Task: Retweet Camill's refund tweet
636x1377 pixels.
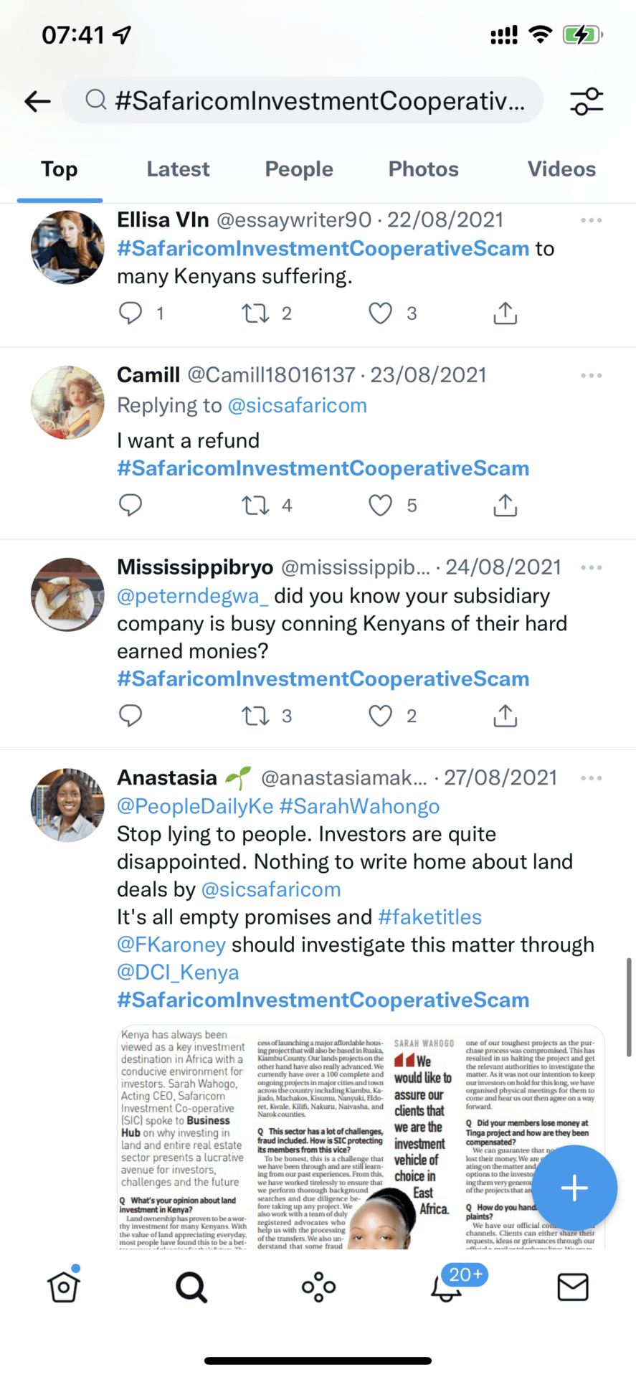Action: click(x=256, y=506)
